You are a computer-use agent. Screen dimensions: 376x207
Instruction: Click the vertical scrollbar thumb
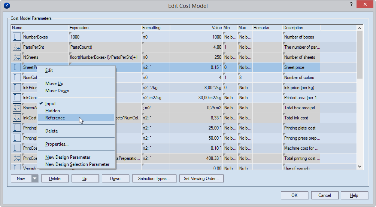point(360,55)
